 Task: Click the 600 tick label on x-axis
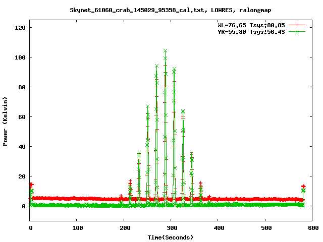click(x=312, y=228)
